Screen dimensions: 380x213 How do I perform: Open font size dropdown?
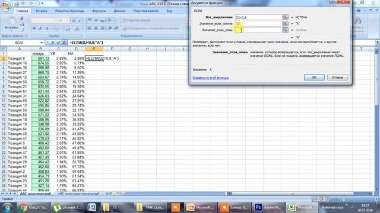point(67,20)
